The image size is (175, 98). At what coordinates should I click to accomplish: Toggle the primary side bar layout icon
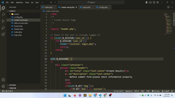pos(147,2)
